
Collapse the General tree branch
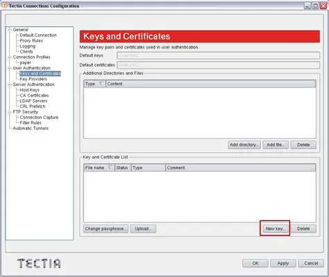coord(10,30)
